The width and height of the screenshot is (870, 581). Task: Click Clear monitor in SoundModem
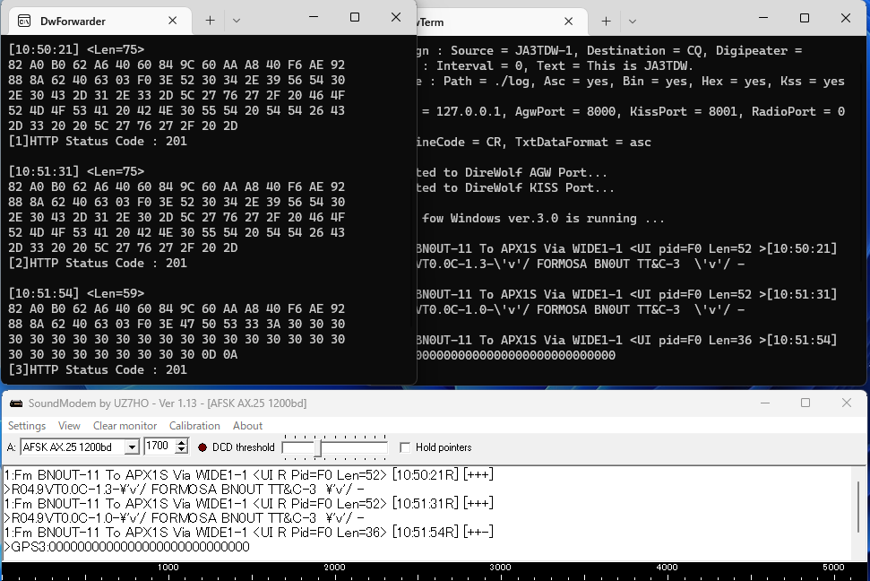pos(125,426)
